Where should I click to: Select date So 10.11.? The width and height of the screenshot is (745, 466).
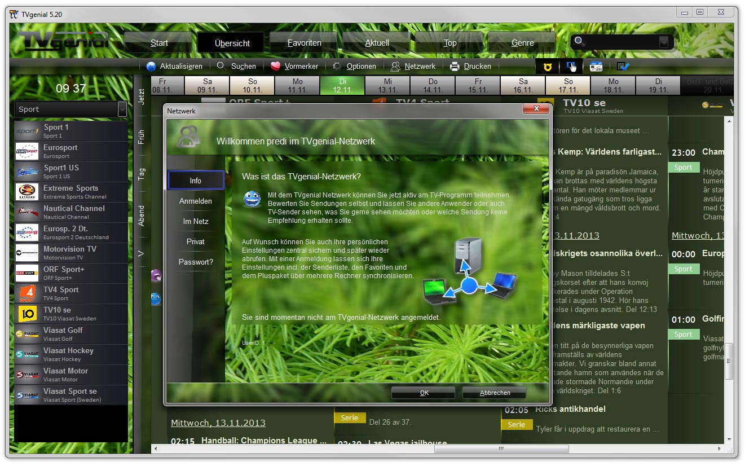pos(252,86)
